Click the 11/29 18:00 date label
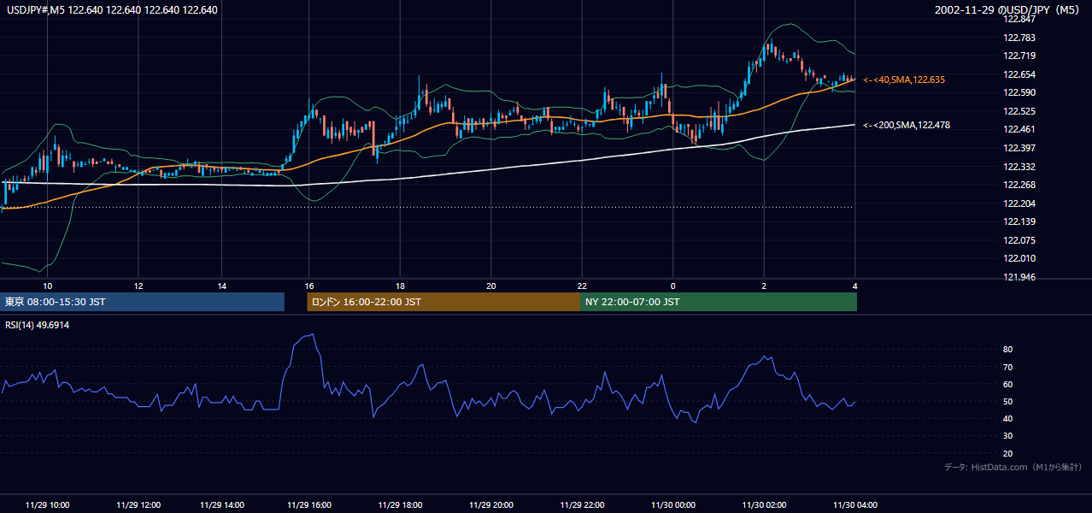 click(x=400, y=505)
